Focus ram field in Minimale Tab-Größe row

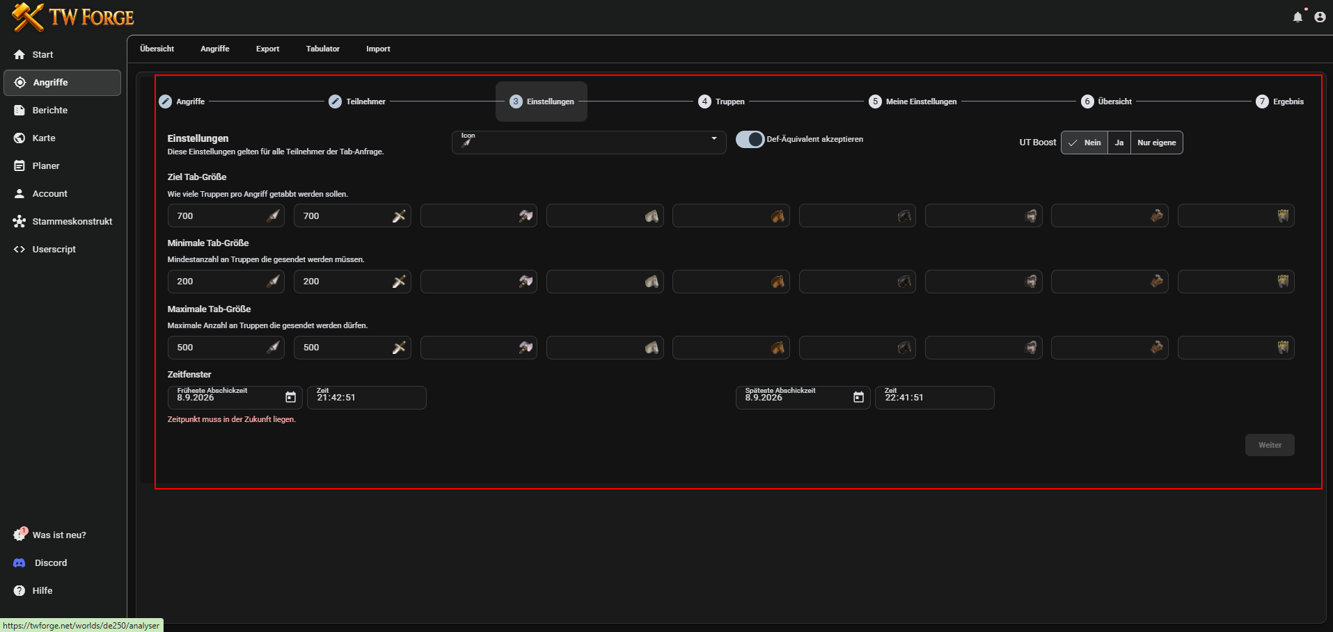984,282
